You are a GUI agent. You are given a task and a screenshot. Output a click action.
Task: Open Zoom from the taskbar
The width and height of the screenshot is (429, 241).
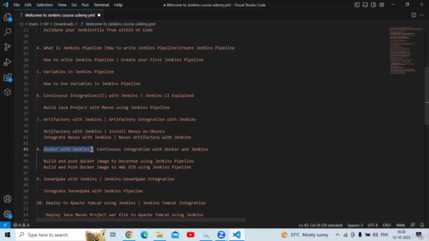click(x=221, y=235)
